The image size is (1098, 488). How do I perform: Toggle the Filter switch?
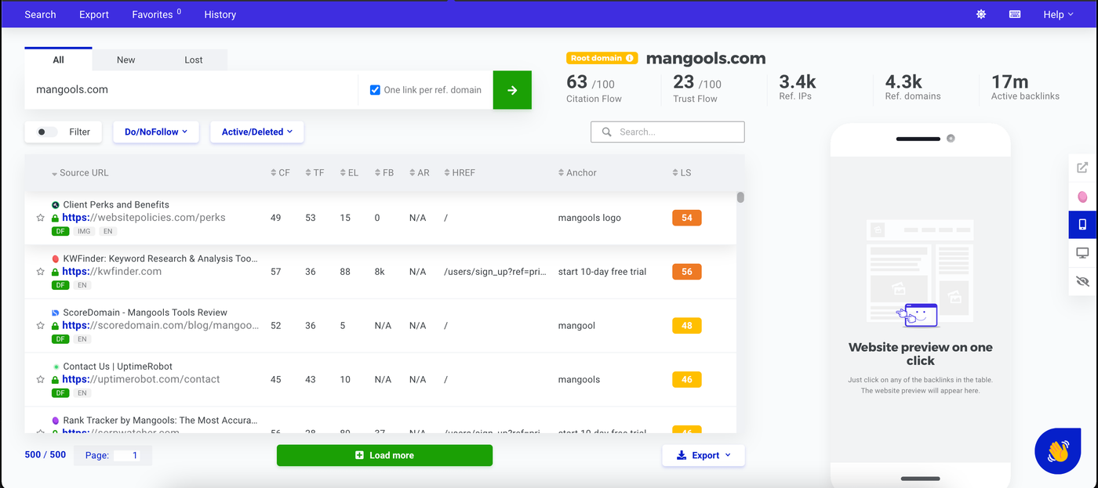pos(47,132)
